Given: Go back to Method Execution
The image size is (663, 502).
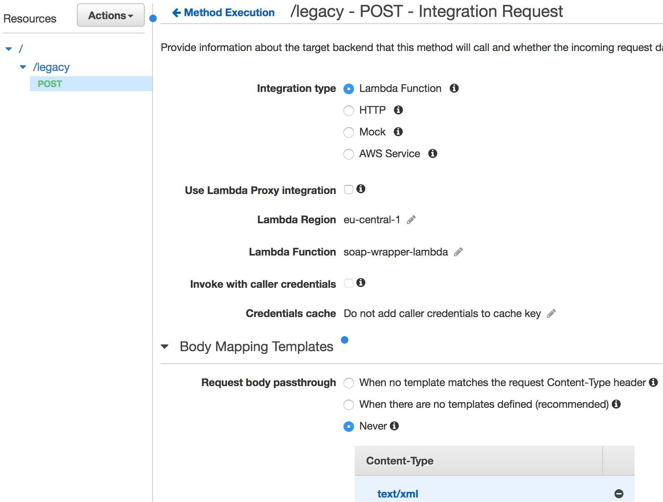Looking at the screenshot, I should (x=223, y=13).
